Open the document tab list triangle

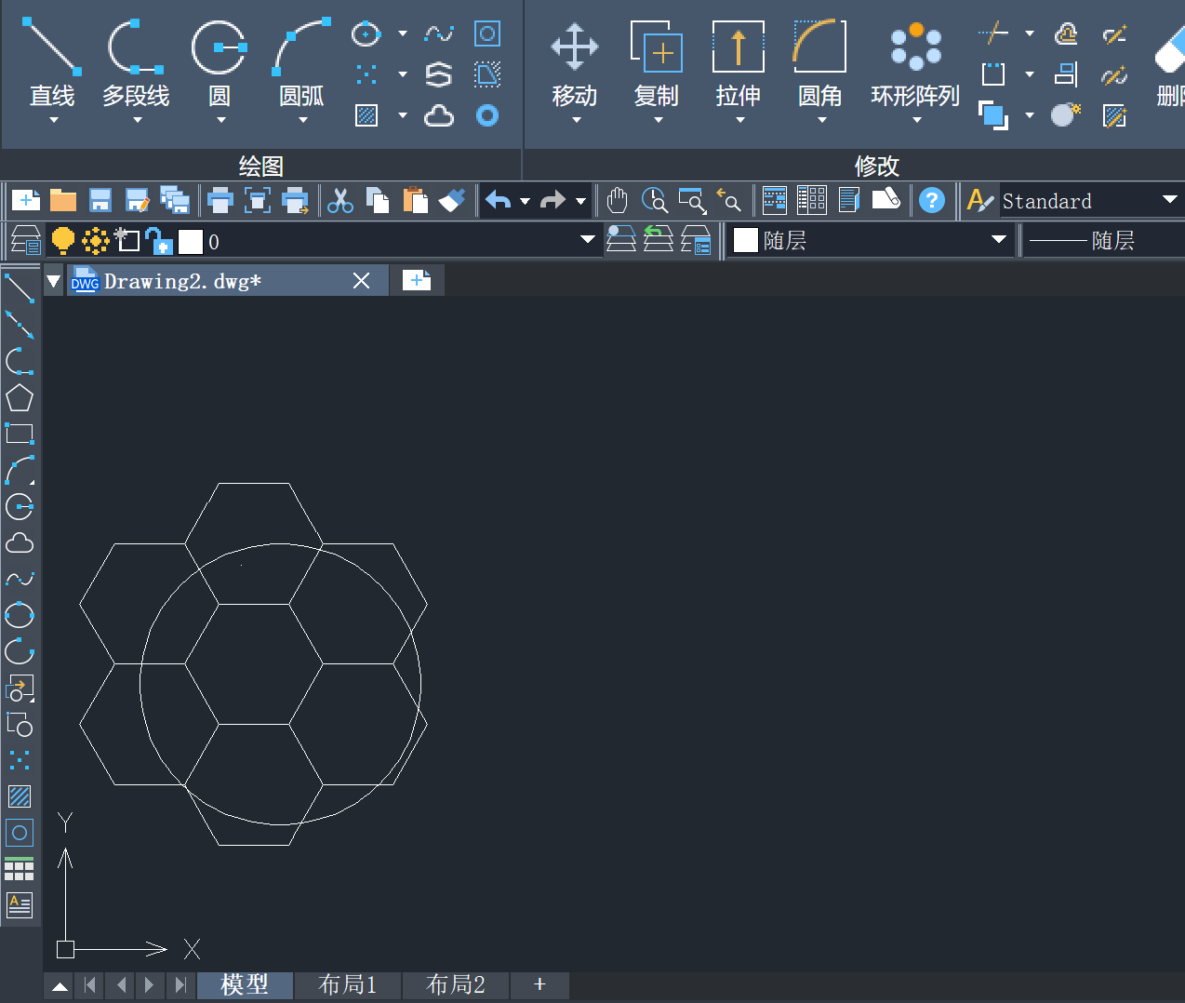pyautogui.click(x=54, y=281)
